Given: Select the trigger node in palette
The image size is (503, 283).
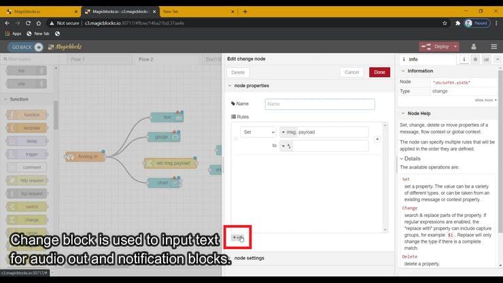Looking at the screenshot, I should pos(27,154).
